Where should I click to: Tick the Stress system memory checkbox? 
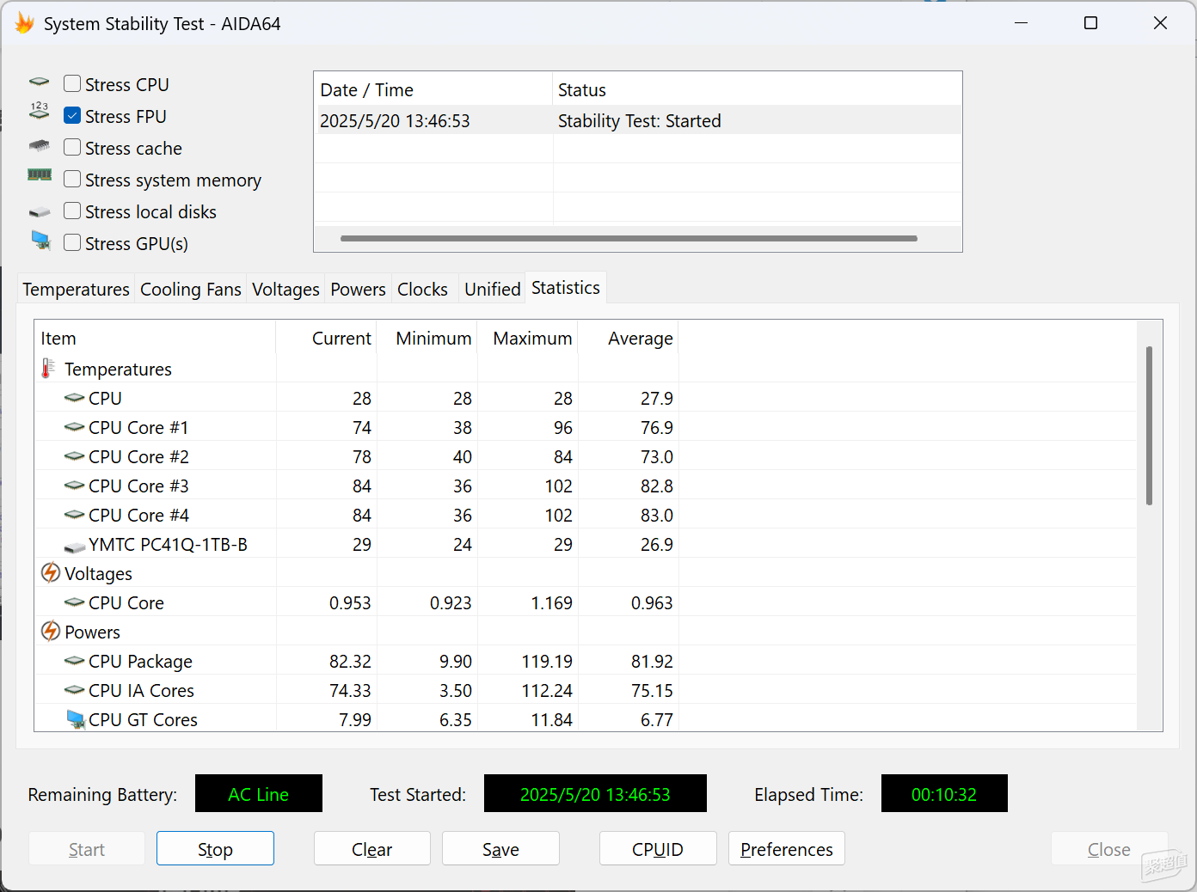[72, 179]
